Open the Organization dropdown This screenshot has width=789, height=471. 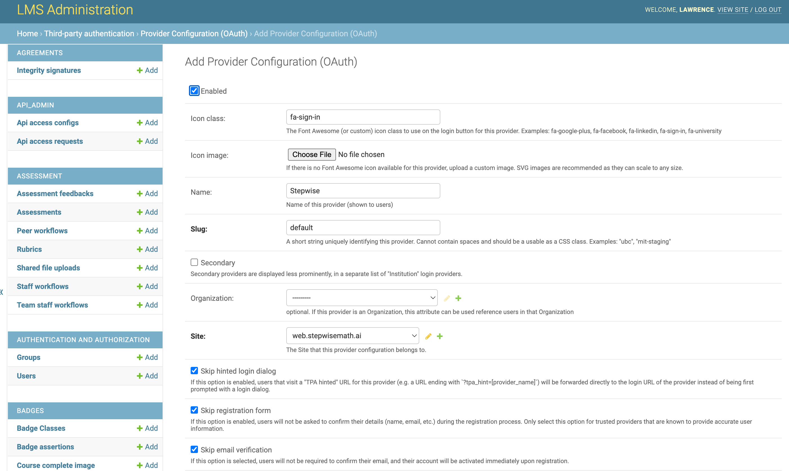click(362, 298)
